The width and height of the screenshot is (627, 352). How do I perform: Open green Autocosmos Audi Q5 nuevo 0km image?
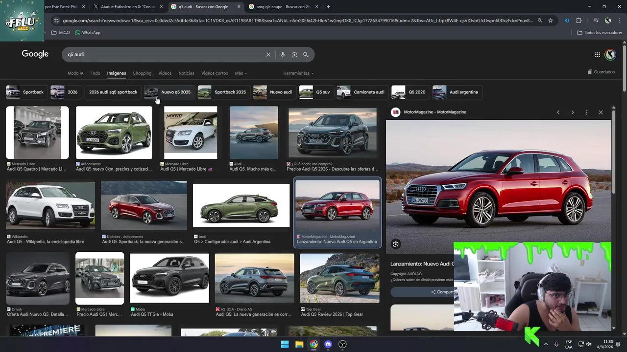114,132
